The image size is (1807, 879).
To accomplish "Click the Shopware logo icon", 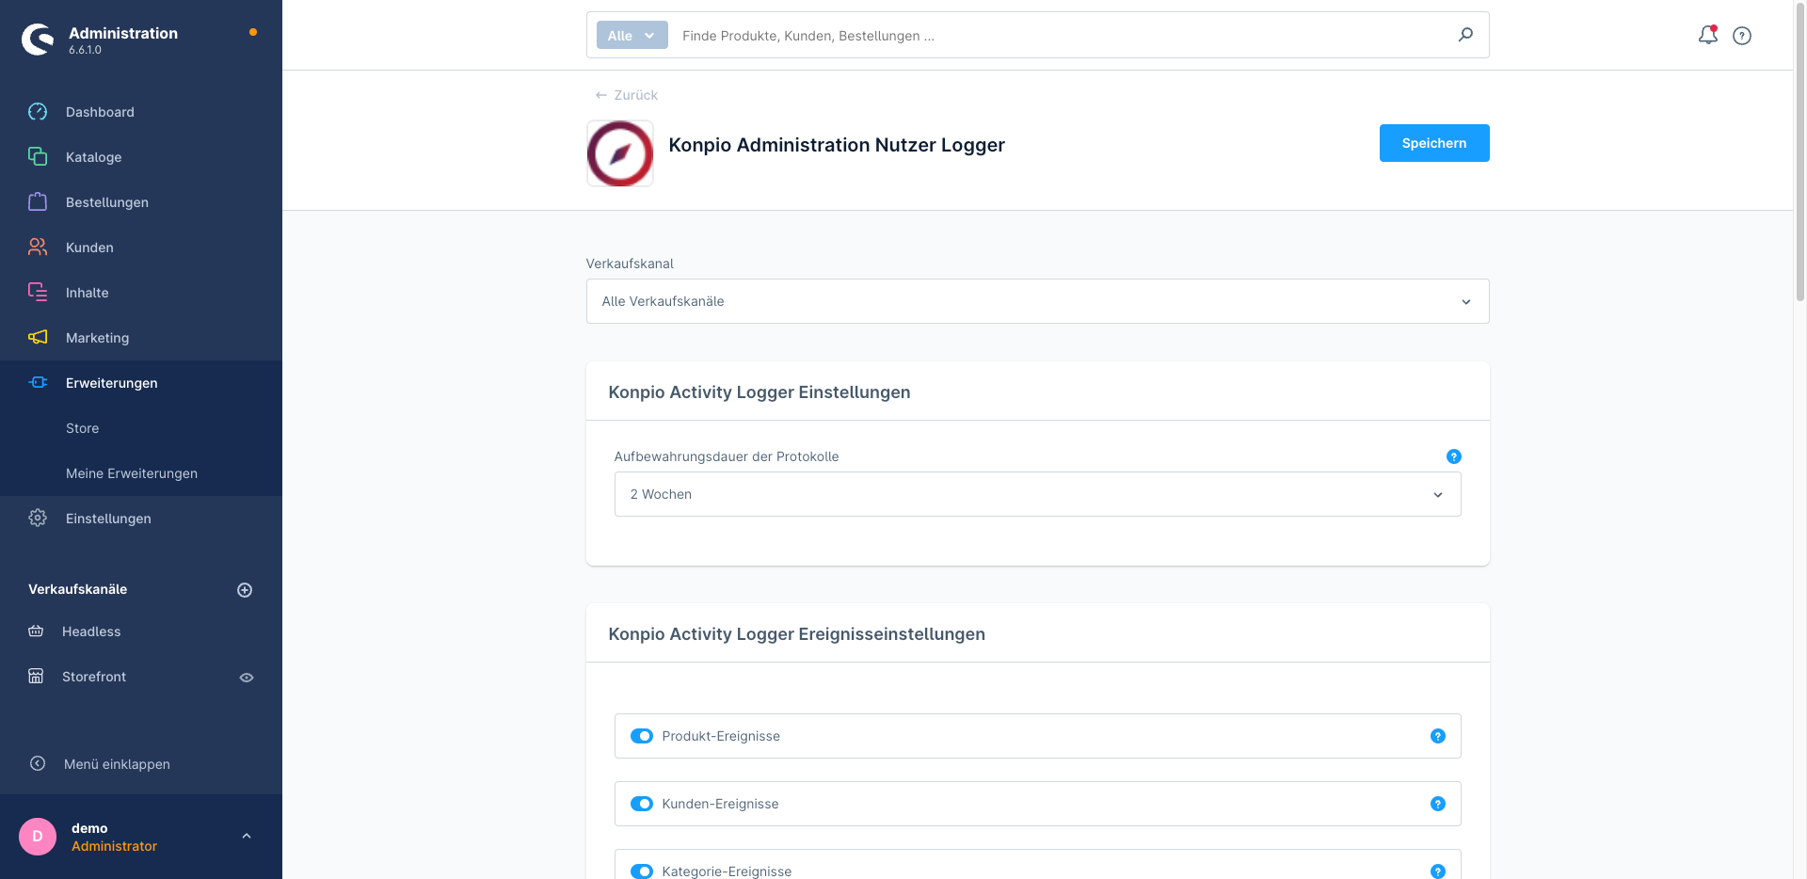I will [38, 39].
